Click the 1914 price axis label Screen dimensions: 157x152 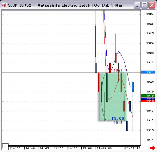tap(150, 140)
